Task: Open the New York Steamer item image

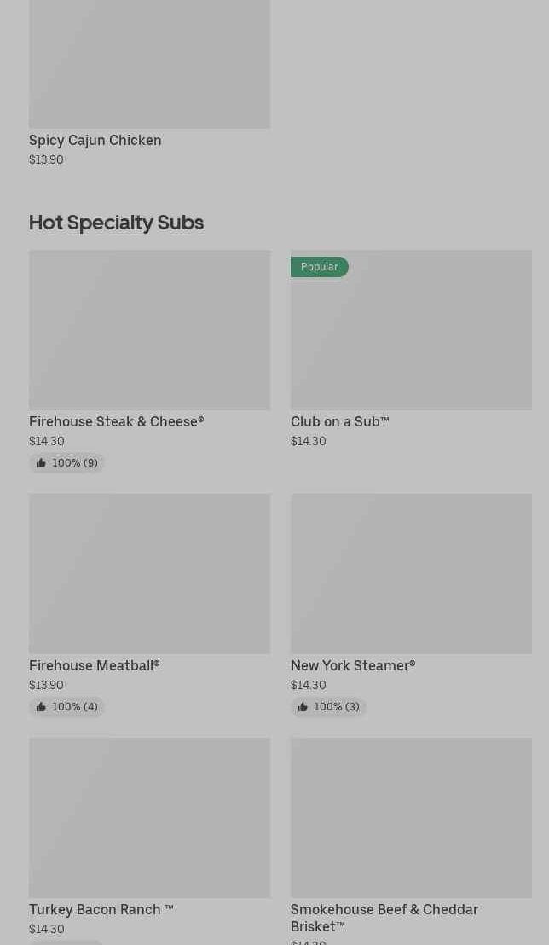Action: pyautogui.click(x=411, y=573)
